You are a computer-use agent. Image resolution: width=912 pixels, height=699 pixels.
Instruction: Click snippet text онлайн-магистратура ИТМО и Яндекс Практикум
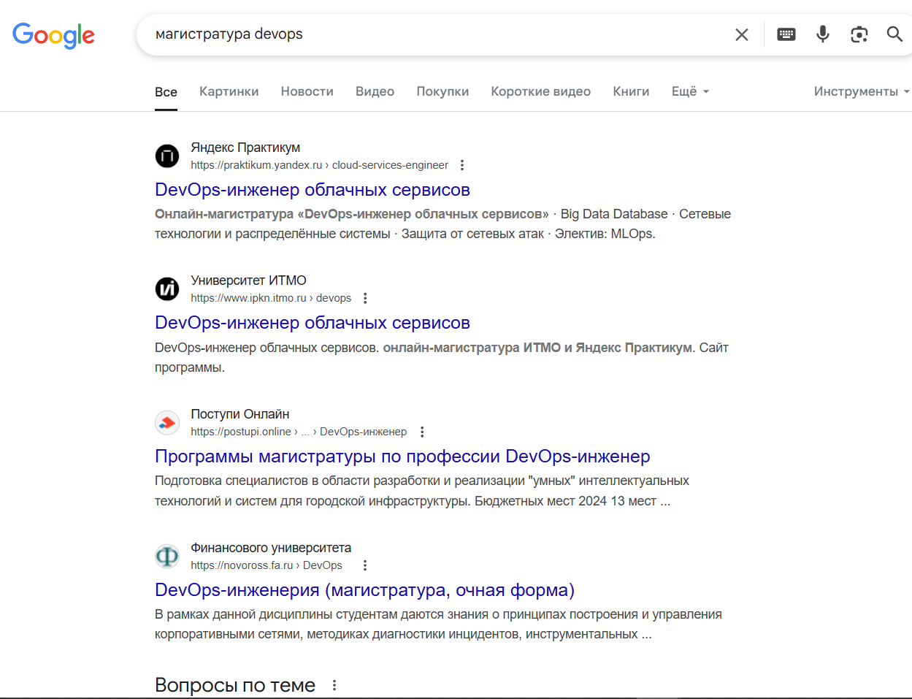(x=537, y=348)
